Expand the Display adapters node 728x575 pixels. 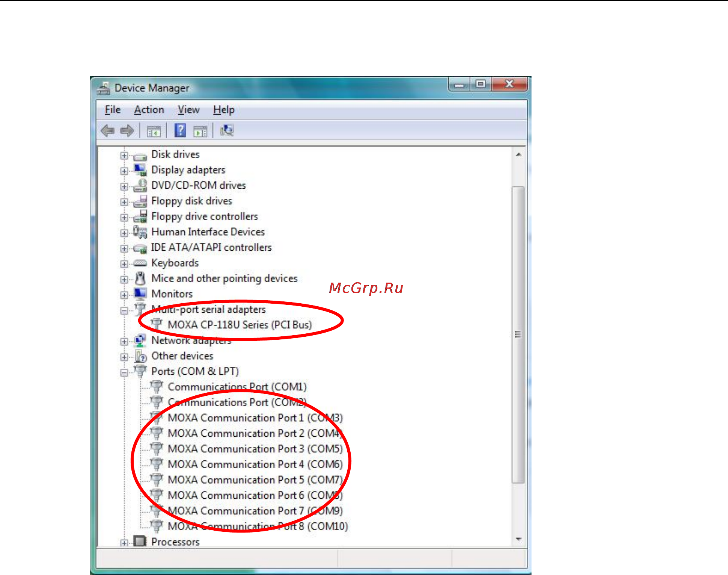pyautogui.click(x=124, y=171)
